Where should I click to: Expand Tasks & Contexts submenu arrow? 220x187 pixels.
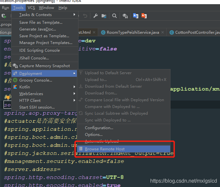74,14
